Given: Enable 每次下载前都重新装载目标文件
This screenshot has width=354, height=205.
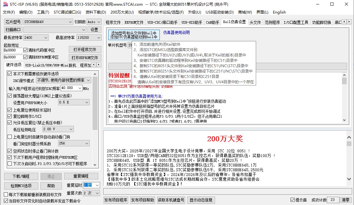Looking at the screenshot, I should point(6,194).
